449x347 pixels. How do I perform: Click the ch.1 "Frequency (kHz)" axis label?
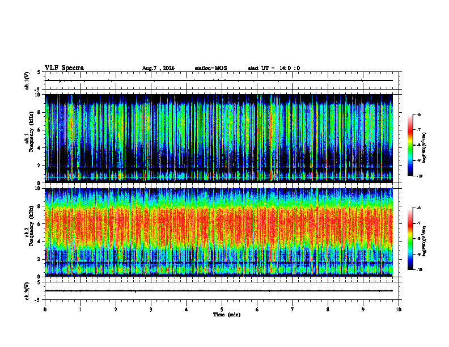pyautogui.click(x=30, y=132)
